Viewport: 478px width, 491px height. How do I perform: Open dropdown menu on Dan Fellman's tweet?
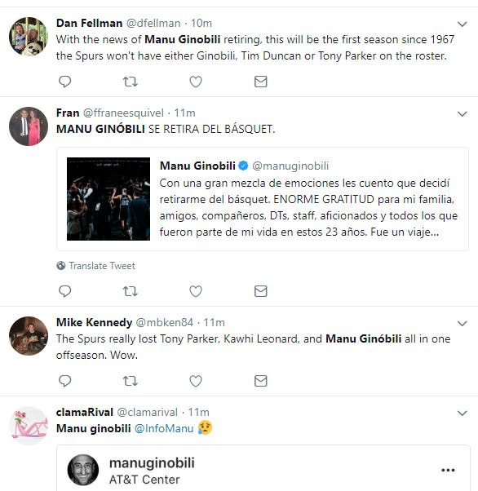click(x=462, y=24)
